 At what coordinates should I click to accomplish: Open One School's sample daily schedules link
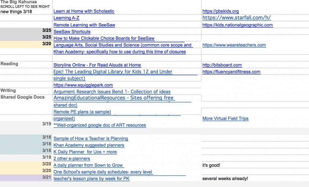click(x=103, y=172)
